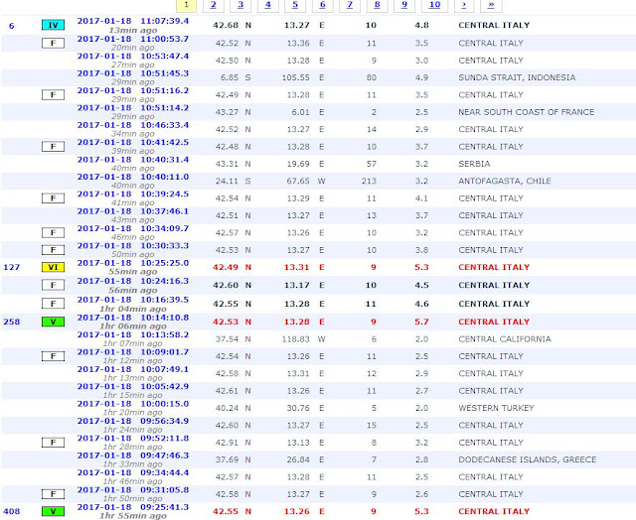Open the magnitude 5.7 quake at 10:14:10.8
The height and width of the screenshot is (520, 636).
(x=133, y=318)
